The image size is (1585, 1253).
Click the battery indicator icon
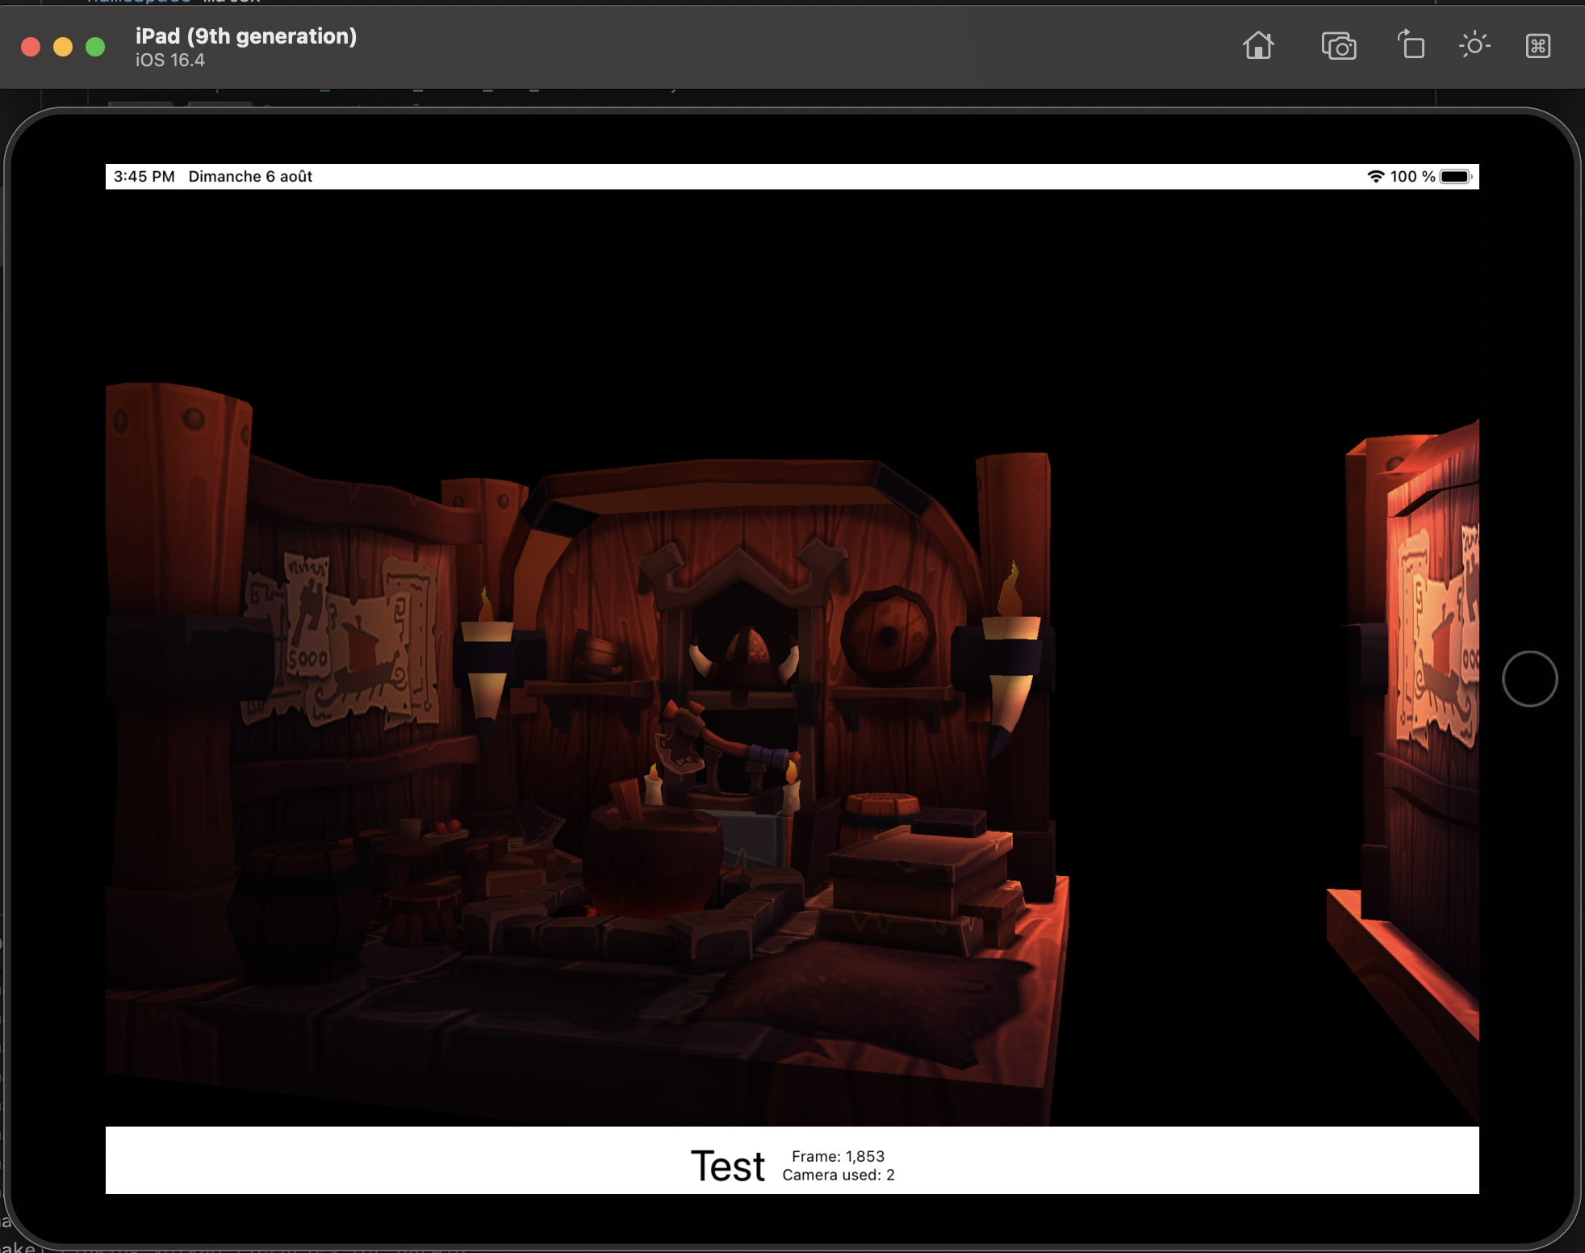click(x=1457, y=176)
